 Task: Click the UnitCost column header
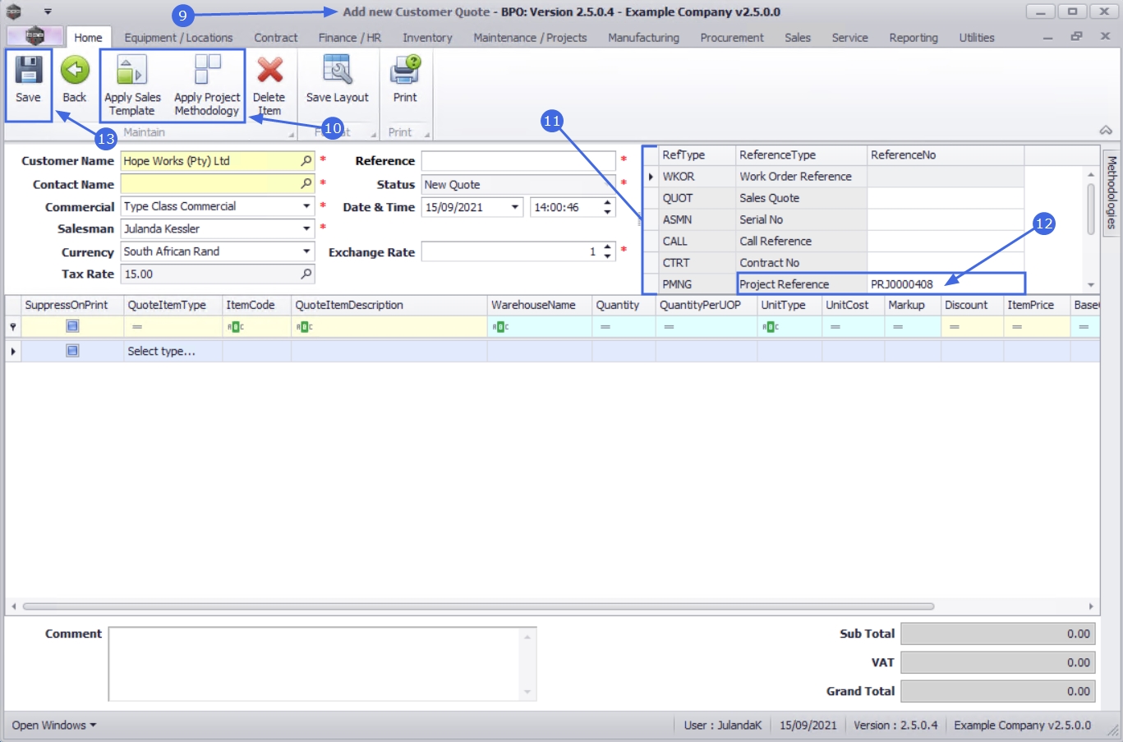pos(853,305)
